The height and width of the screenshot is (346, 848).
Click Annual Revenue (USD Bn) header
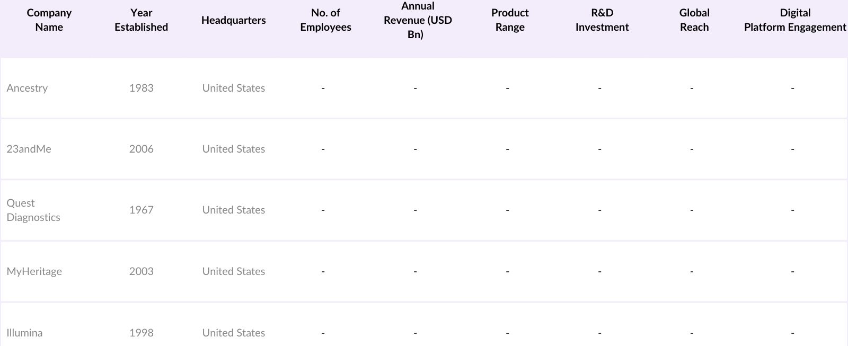tap(418, 20)
